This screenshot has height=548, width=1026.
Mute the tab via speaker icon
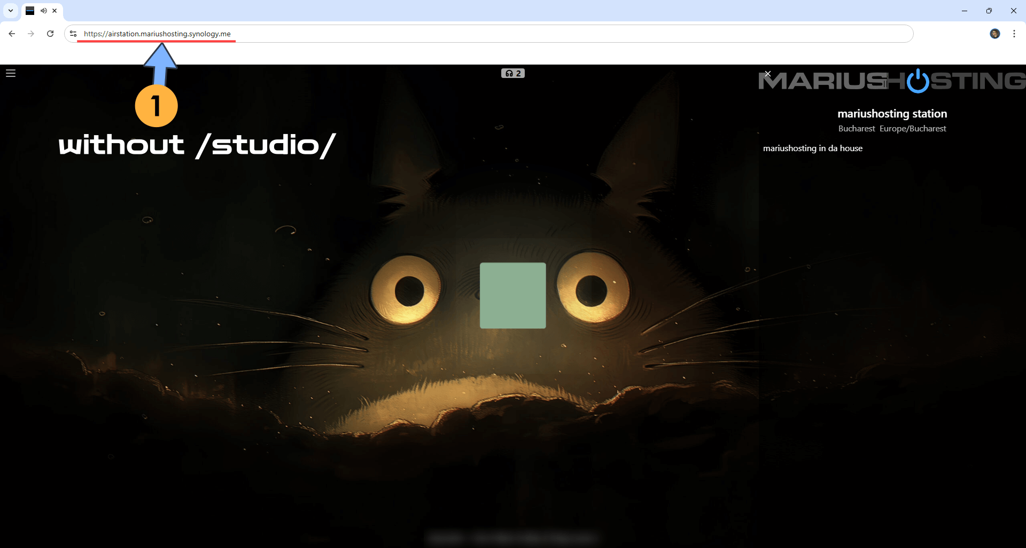click(x=44, y=11)
